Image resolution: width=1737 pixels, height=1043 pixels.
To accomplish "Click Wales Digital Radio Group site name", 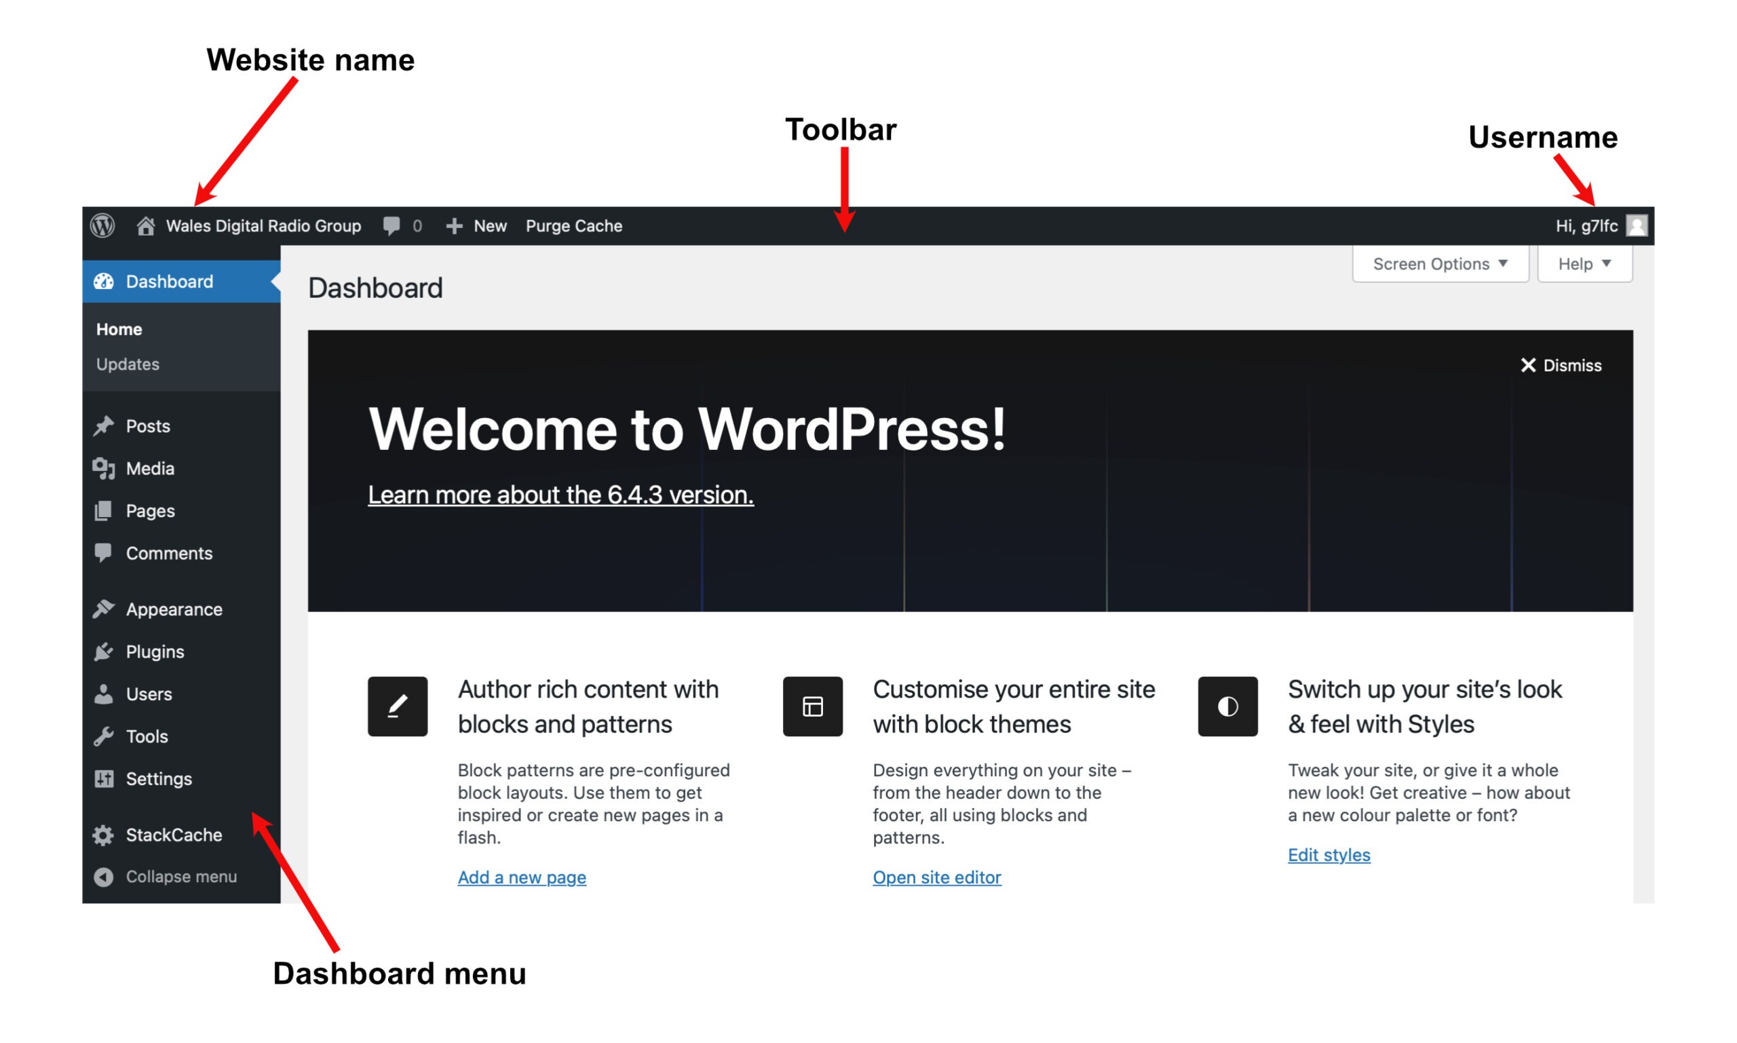I will click(x=263, y=225).
